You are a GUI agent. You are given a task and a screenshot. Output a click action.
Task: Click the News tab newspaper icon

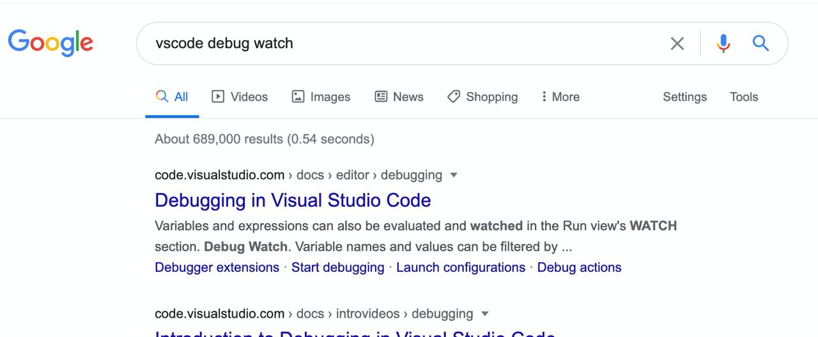[381, 97]
